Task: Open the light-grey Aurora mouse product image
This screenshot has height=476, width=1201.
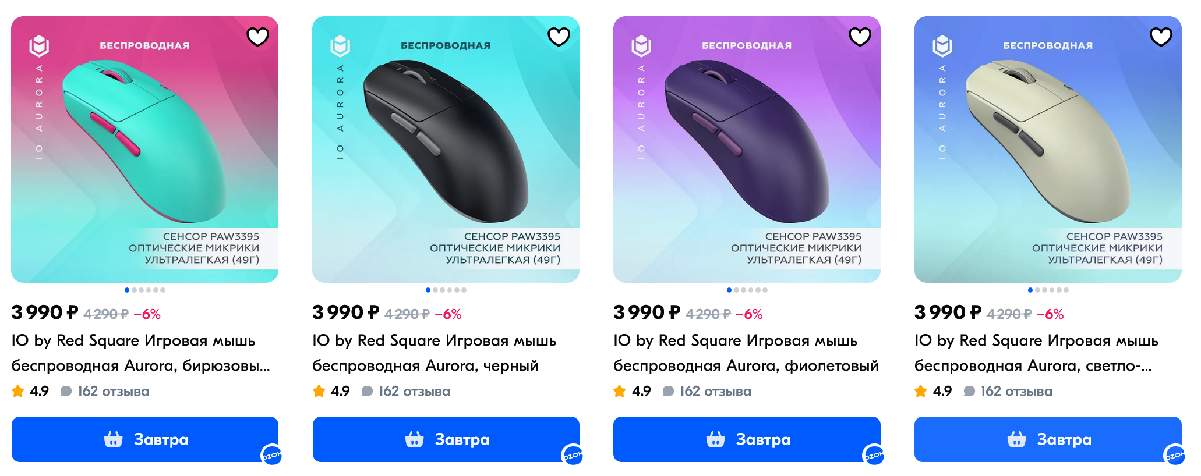Action: coord(1048,150)
